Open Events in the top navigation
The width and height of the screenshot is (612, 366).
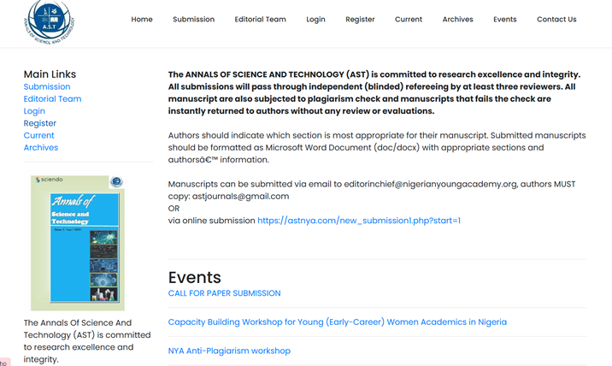[504, 19]
